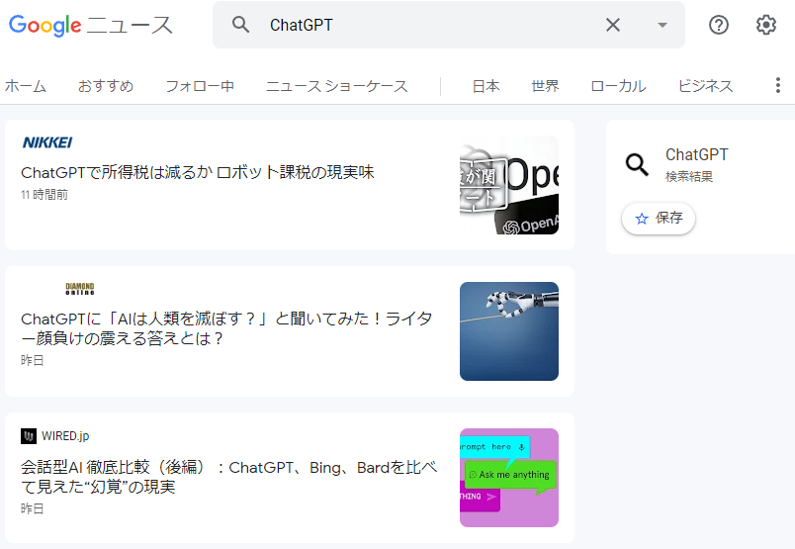Click the magnifier icon in search bar

[x=241, y=25]
